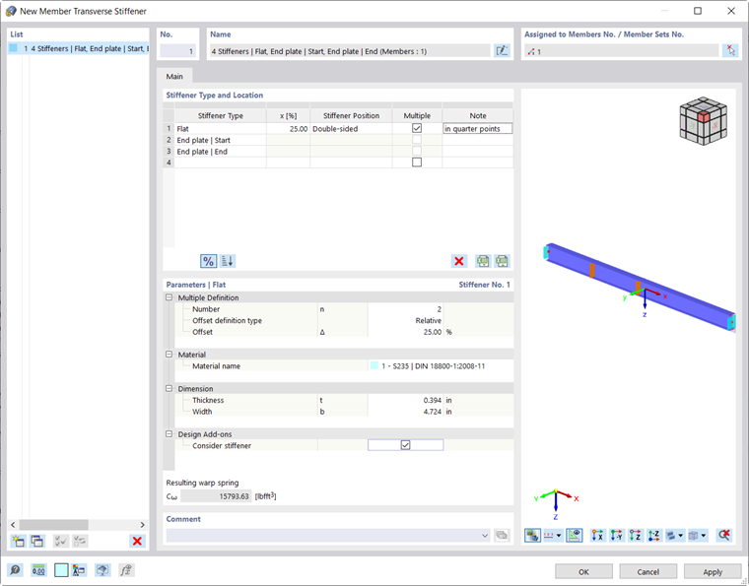Edit the 'in quarter points' note cell
The height and width of the screenshot is (586, 749).
point(478,129)
